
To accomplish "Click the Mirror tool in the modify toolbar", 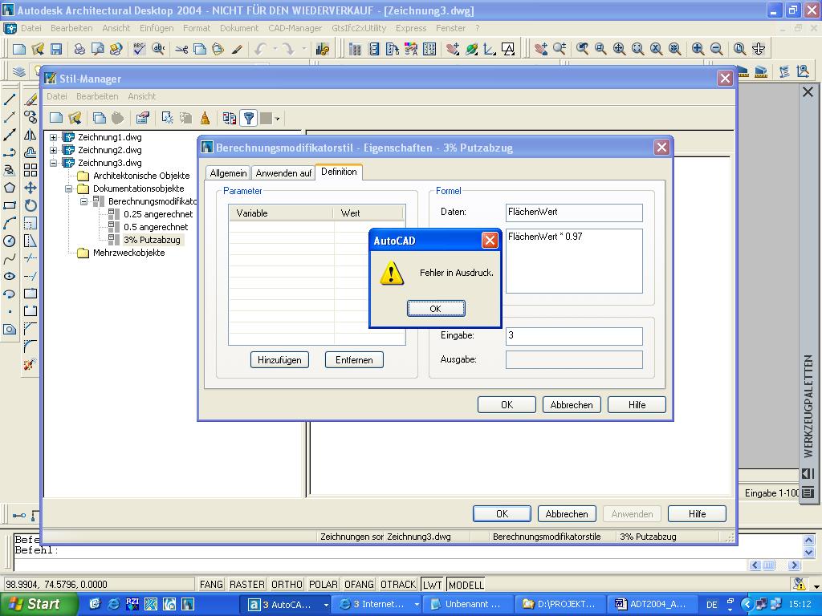I will [x=31, y=135].
